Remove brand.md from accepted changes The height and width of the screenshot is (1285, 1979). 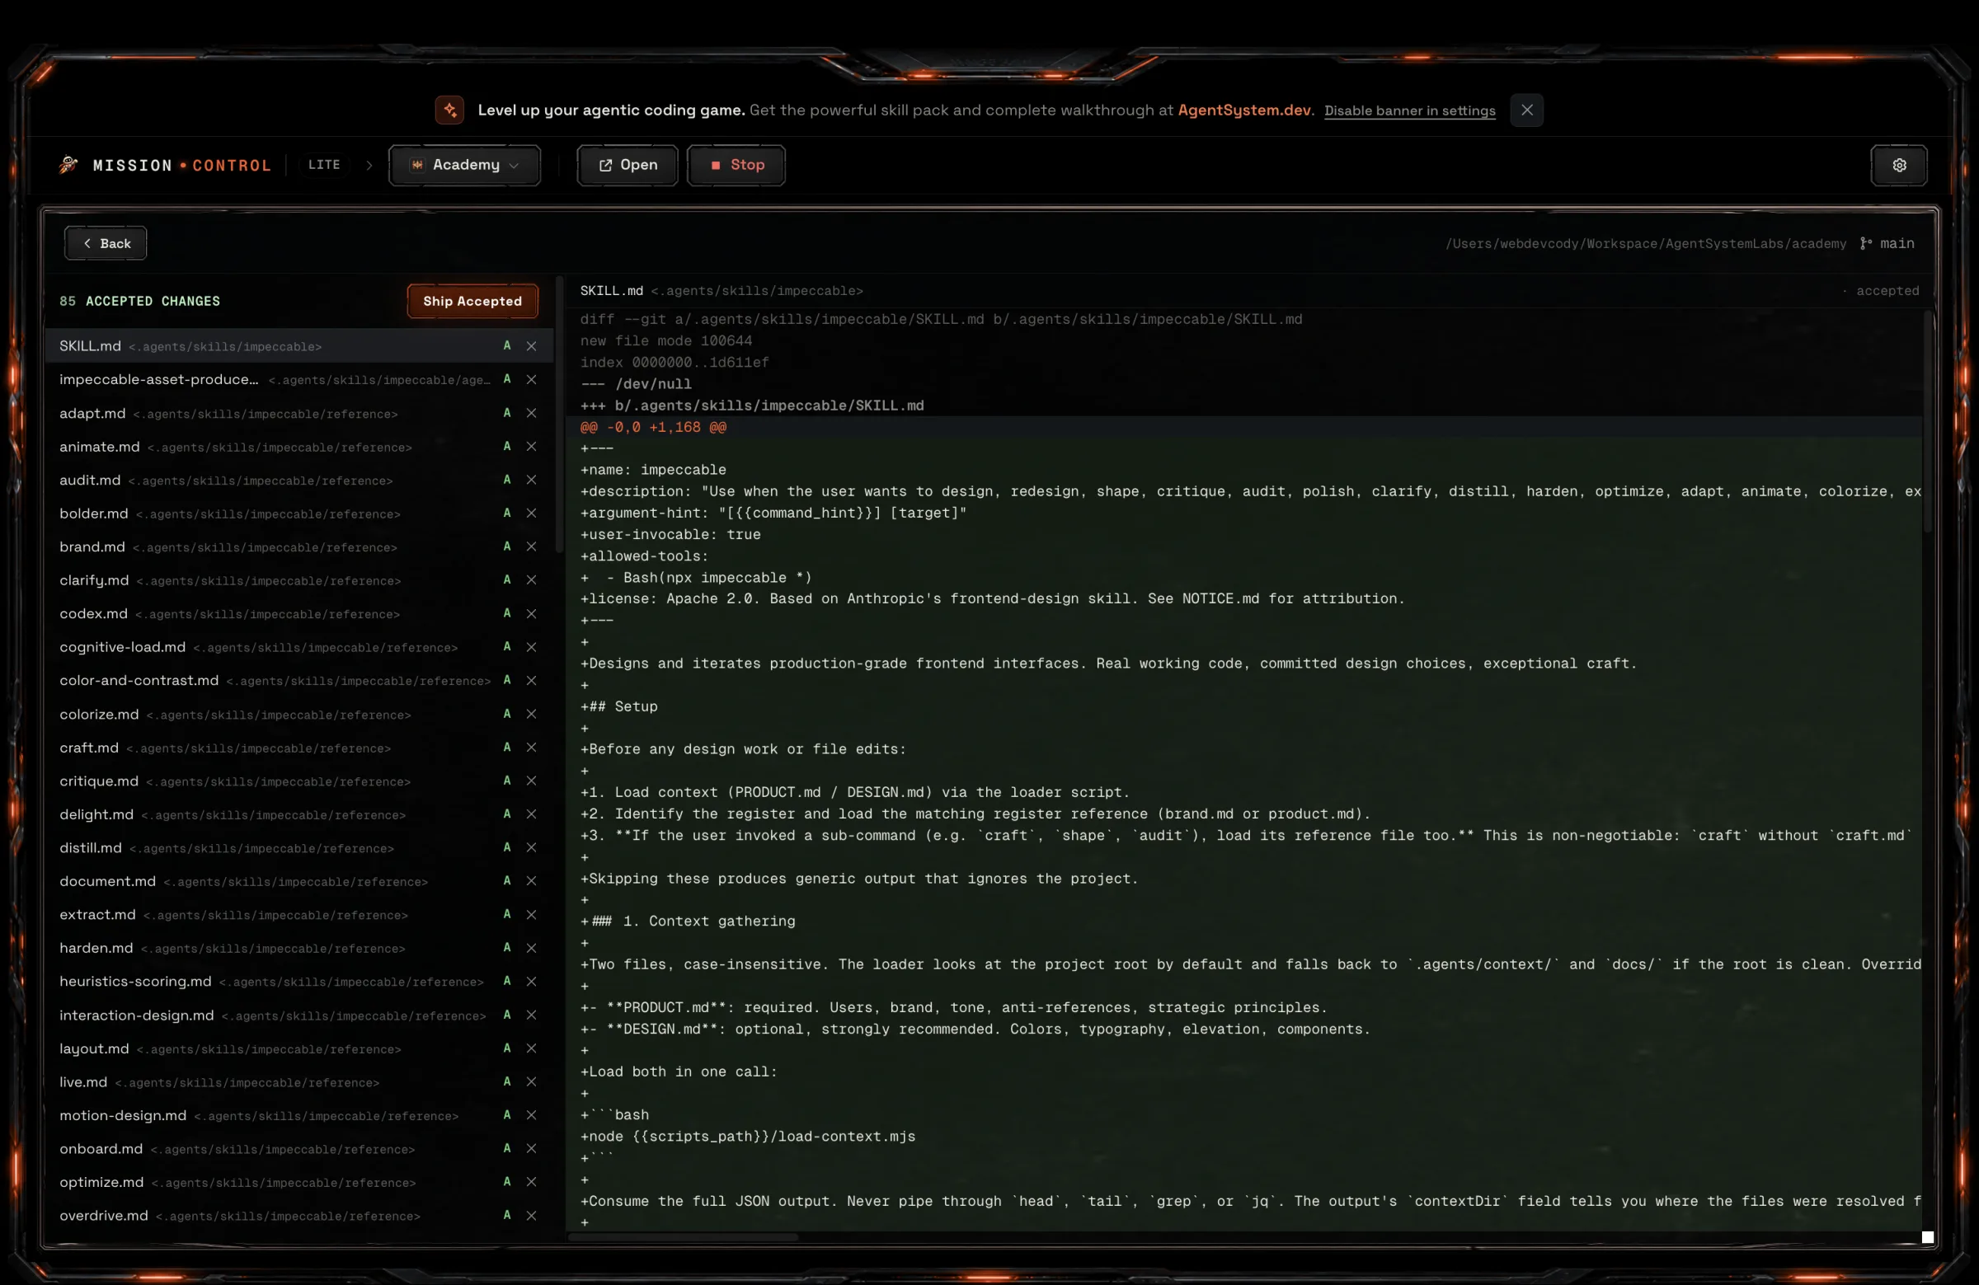coord(531,546)
